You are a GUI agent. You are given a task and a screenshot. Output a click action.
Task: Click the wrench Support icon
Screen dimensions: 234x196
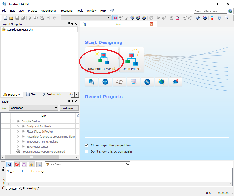tap(147, 82)
